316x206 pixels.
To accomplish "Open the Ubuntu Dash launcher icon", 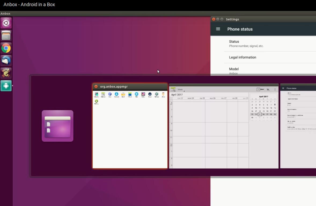I will point(6,23).
